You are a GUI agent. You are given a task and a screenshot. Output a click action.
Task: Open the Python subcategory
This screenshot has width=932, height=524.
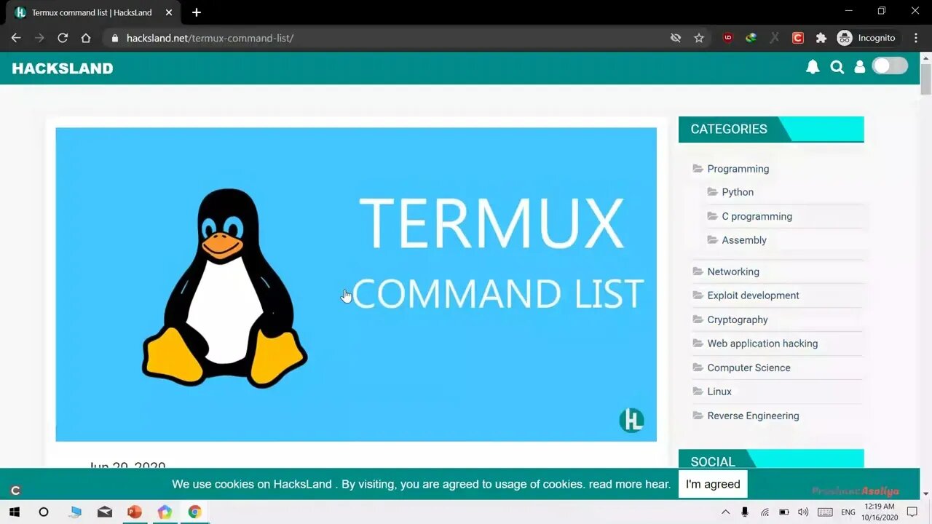pyautogui.click(x=738, y=192)
